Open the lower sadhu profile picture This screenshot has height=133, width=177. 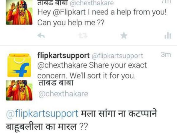click(x=19, y=90)
